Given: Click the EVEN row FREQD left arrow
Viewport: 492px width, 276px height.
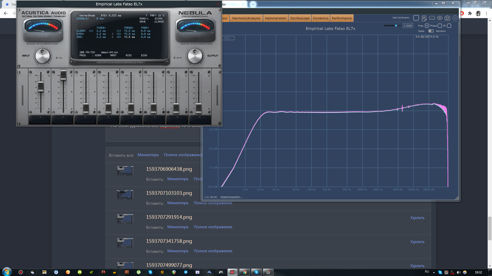Looking at the screenshot, I should click(112, 34).
